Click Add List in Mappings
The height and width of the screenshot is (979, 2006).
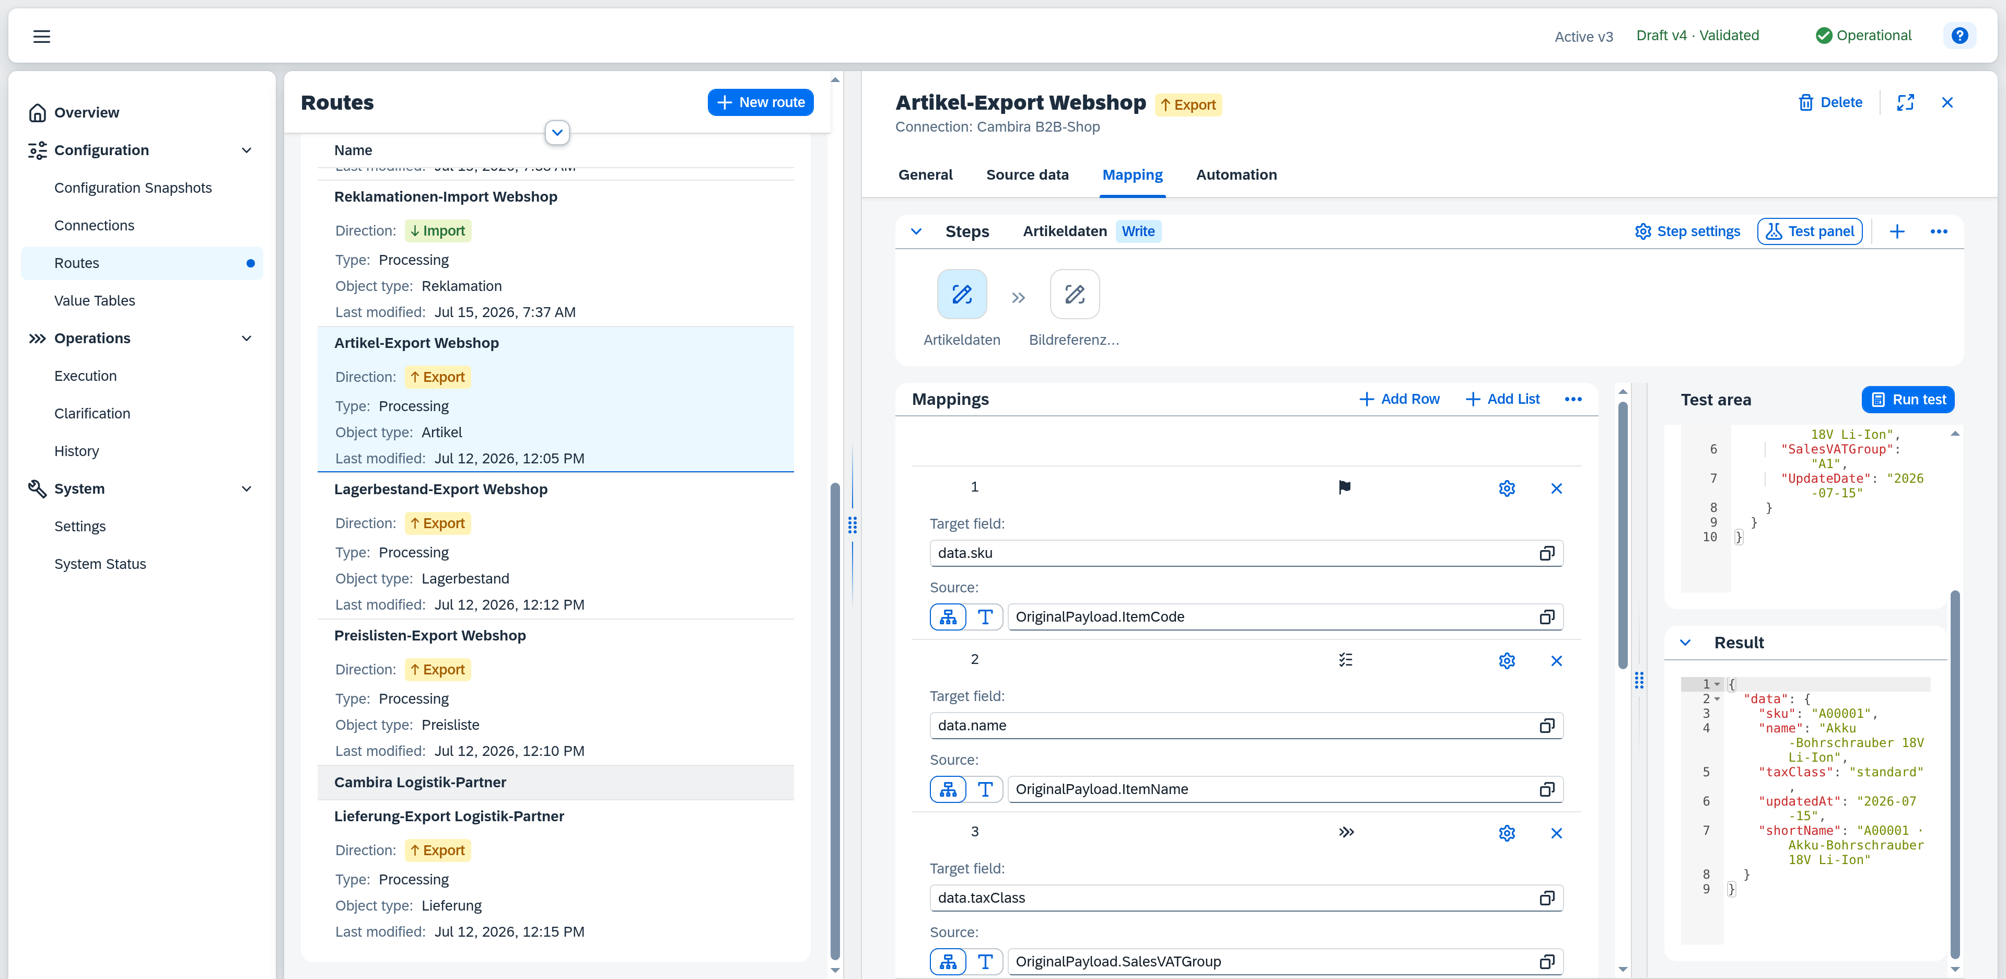pos(1502,399)
